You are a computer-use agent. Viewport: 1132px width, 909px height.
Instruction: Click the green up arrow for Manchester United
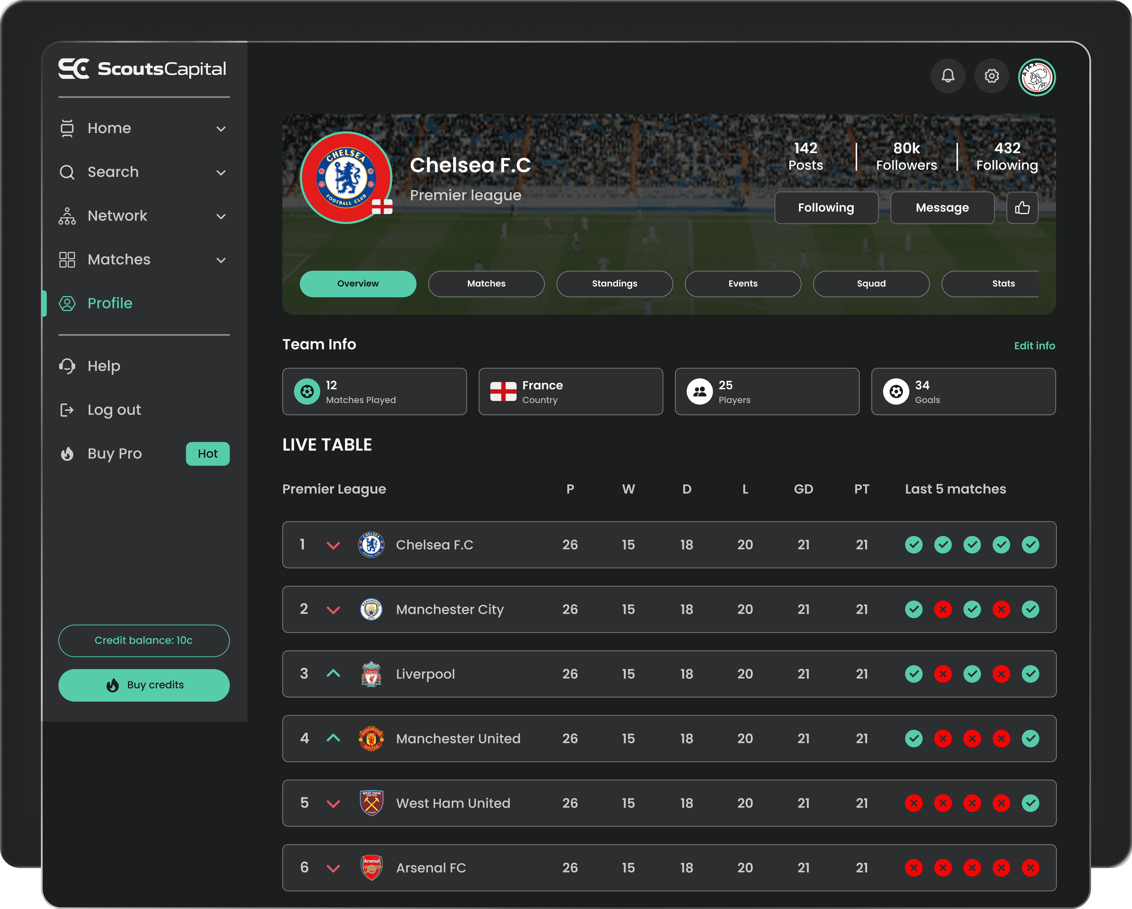point(333,738)
